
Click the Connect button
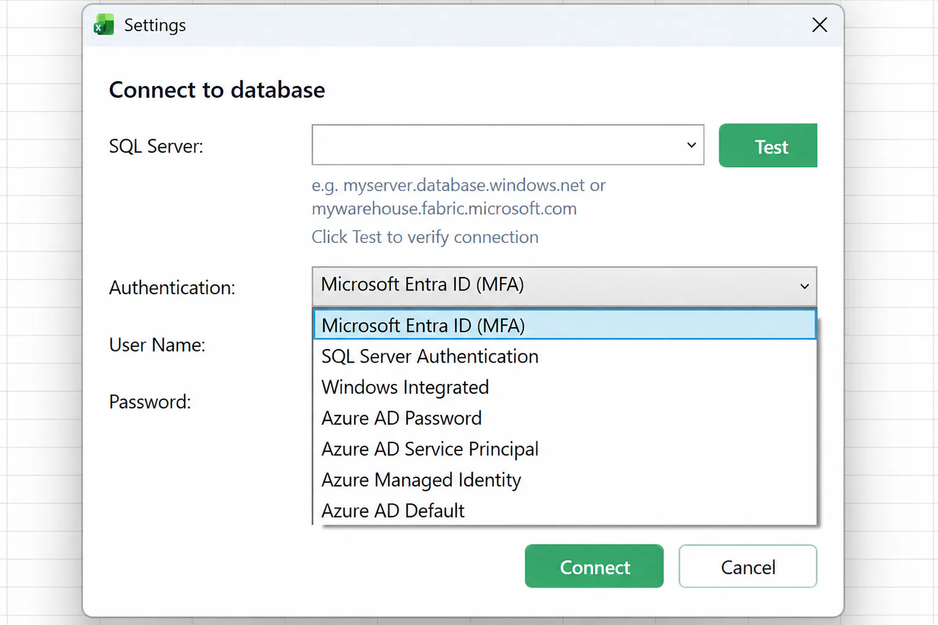tap(594, 566)
